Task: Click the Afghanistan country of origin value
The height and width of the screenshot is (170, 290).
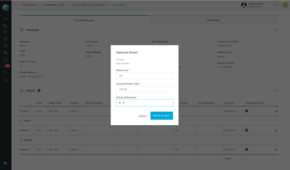Action: (224, 46)
